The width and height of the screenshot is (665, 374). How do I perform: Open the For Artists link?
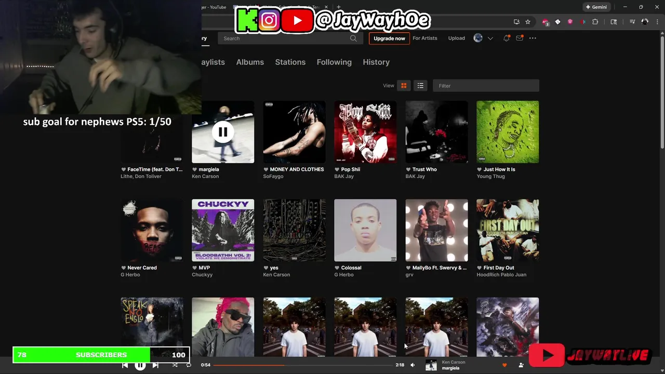[x=425, y=38]
